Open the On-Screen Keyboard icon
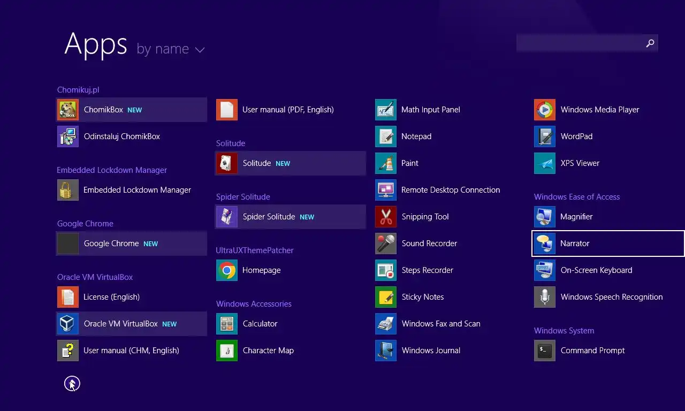 [545, 270]
